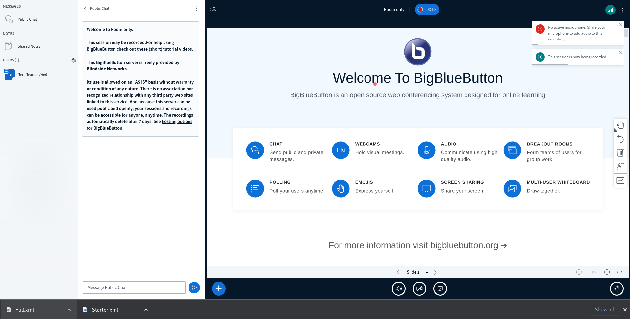Zoom out the presentation
The width and height of the screenshot is (630, 319).
[x=579, y=272]
